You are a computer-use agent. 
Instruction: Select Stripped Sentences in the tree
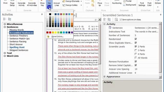[x=19, y=50]
